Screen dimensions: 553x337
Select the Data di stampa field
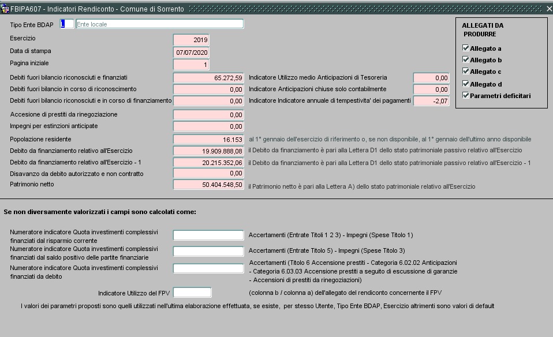tap(191, 53)
